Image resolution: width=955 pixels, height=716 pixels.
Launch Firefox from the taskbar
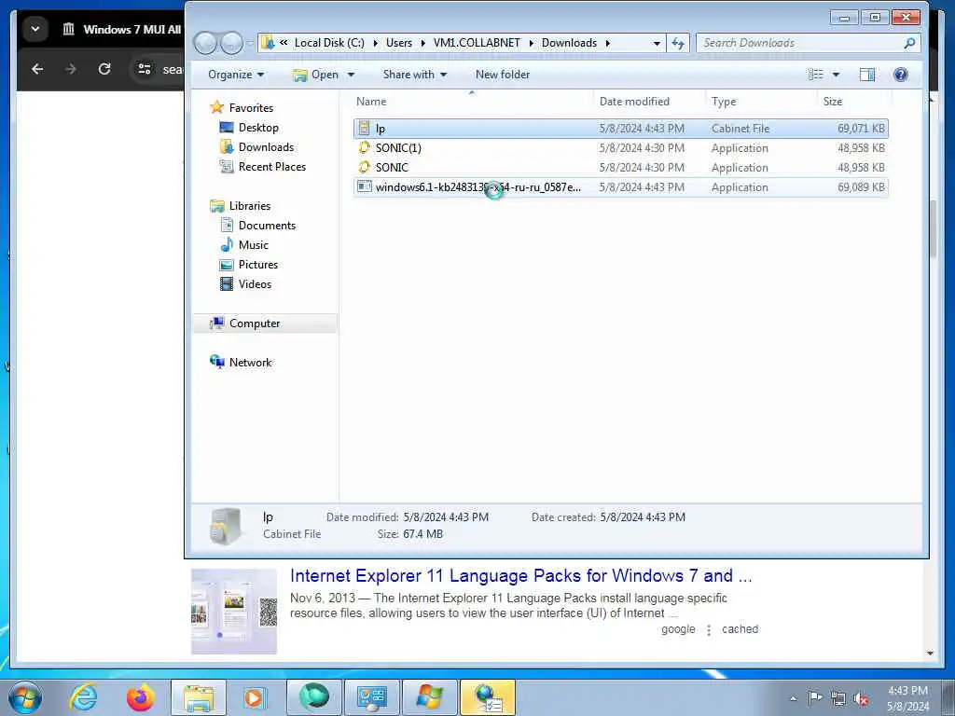point(140,697)
